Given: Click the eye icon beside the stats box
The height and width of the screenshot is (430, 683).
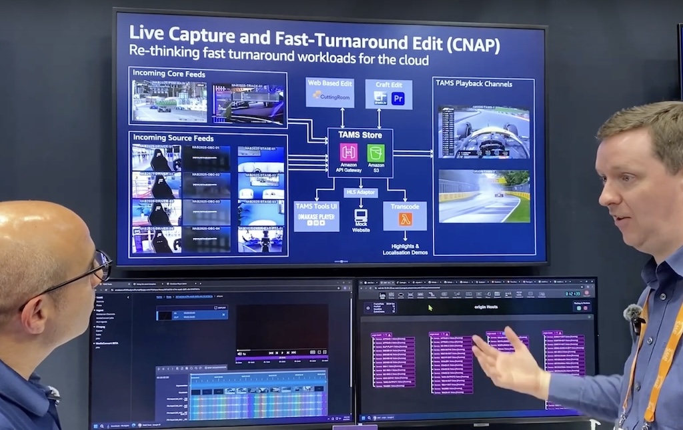Looking at the screenshot, I should [368, 308].
